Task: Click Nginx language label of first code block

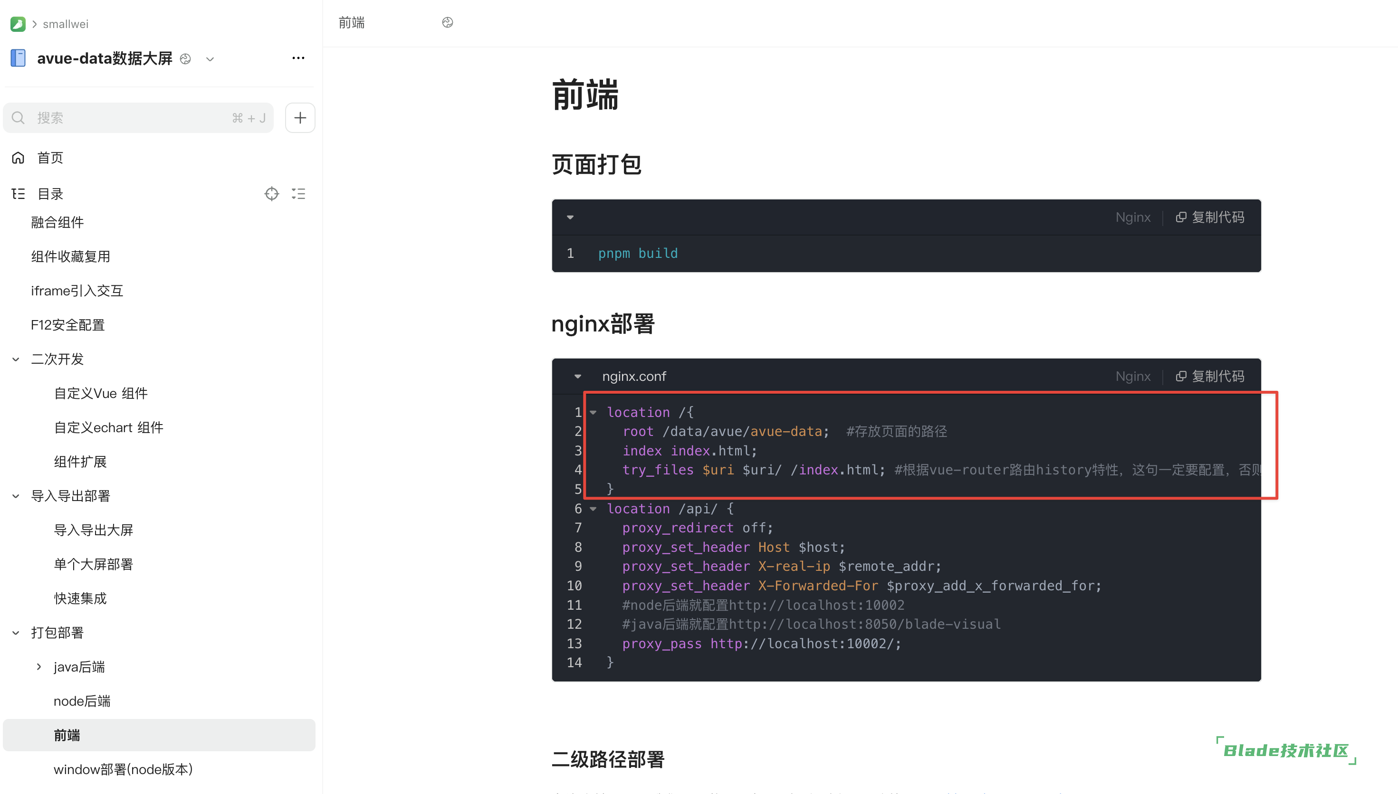Action: tap(1133, 217)
